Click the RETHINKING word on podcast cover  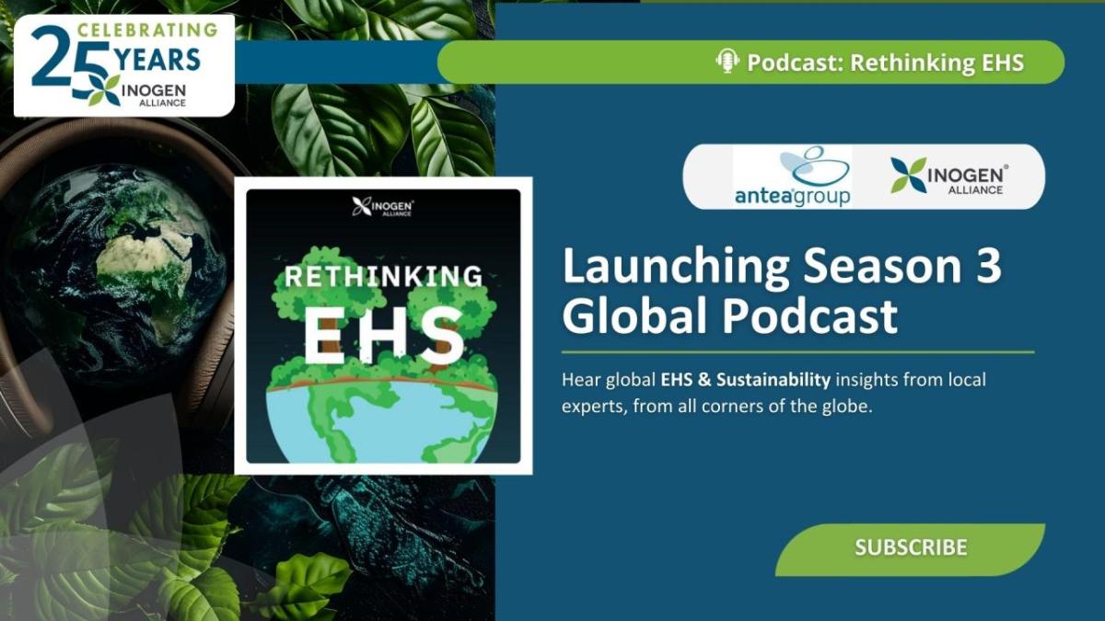(382, 276)
